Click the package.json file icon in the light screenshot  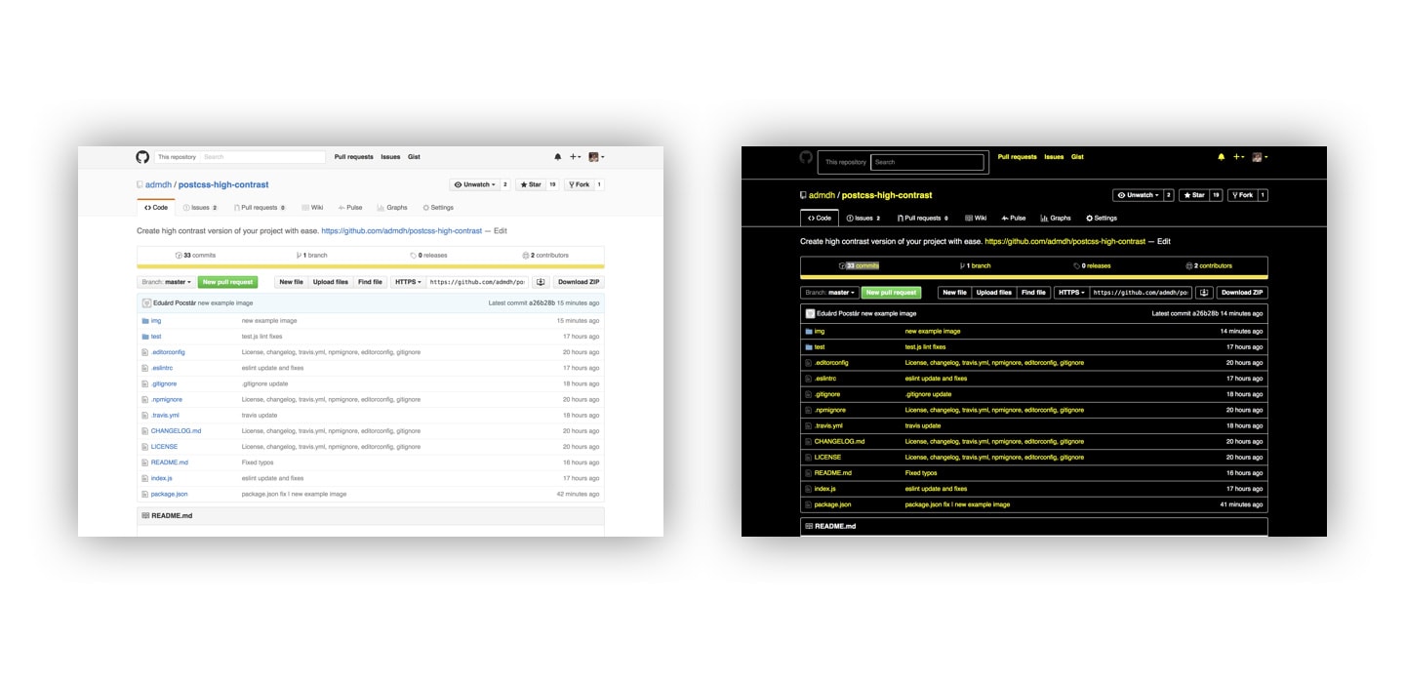tap(145, 495)
